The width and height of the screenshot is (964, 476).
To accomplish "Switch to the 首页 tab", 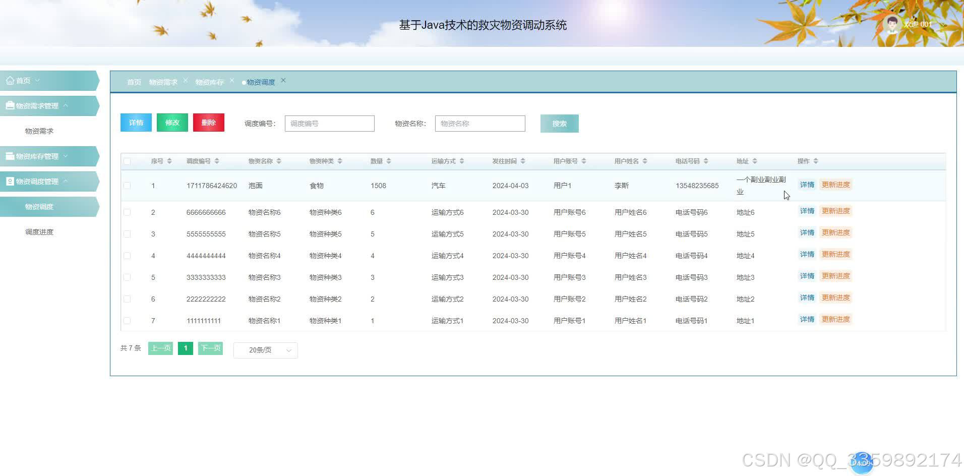I will click(x=134, y=82).
